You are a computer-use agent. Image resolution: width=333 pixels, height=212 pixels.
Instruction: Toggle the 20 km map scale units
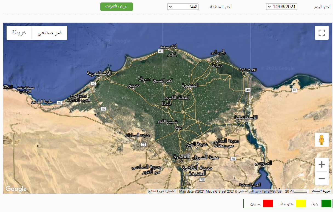coord(296,191)
